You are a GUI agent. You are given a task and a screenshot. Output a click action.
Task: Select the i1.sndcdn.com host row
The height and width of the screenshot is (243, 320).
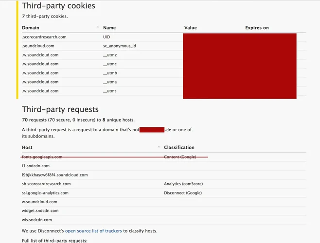point(36,166)
